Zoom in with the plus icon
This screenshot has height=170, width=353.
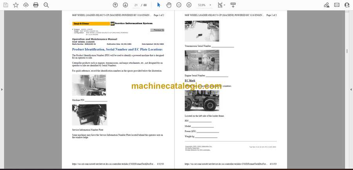pyautogui.click(x=189, y=5)
